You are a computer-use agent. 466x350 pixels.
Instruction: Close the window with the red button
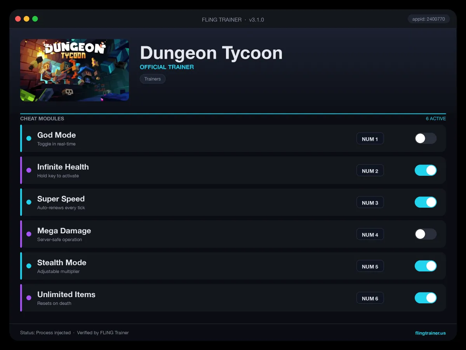coord(18,19)
